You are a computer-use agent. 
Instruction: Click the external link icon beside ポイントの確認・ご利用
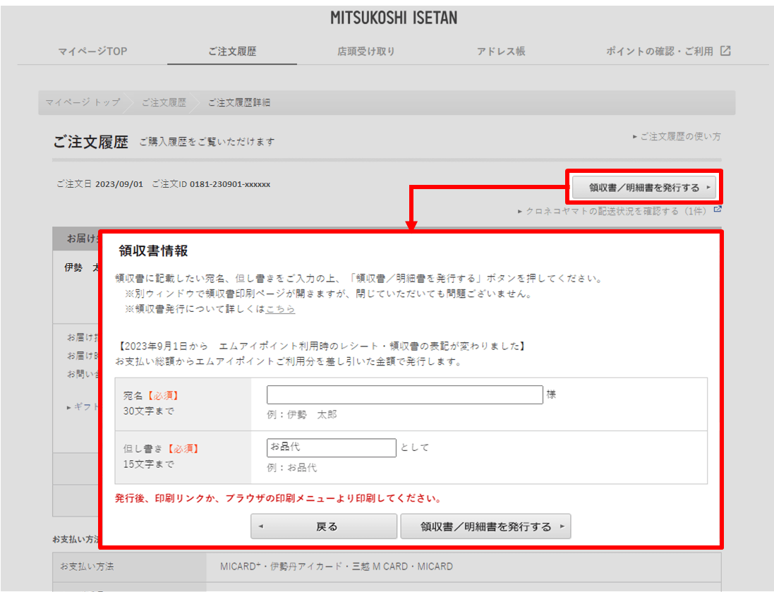[x=725, y=51]
